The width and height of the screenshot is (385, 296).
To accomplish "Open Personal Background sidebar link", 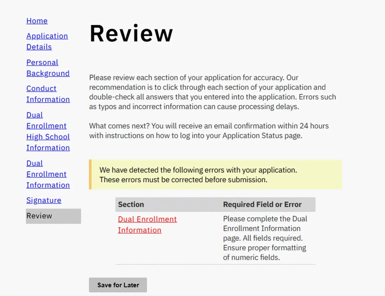I will pyautogui.click(x=48, y=68).
